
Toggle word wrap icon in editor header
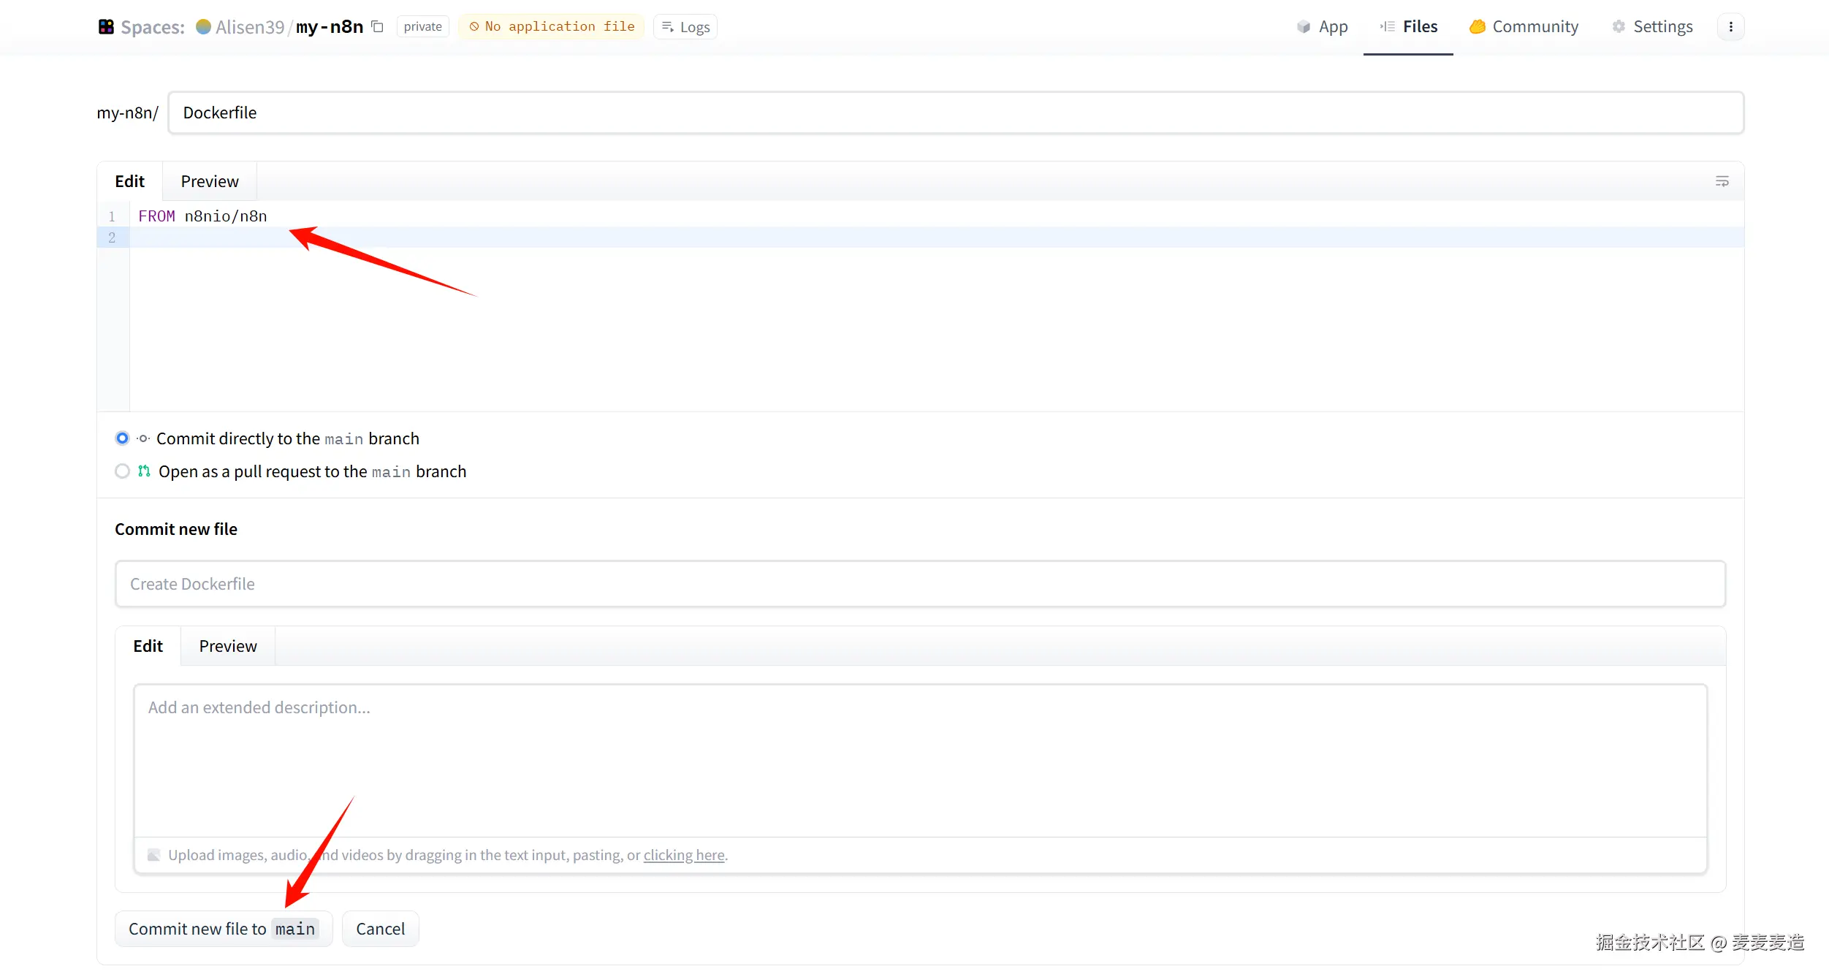[x=1722, y=181]
